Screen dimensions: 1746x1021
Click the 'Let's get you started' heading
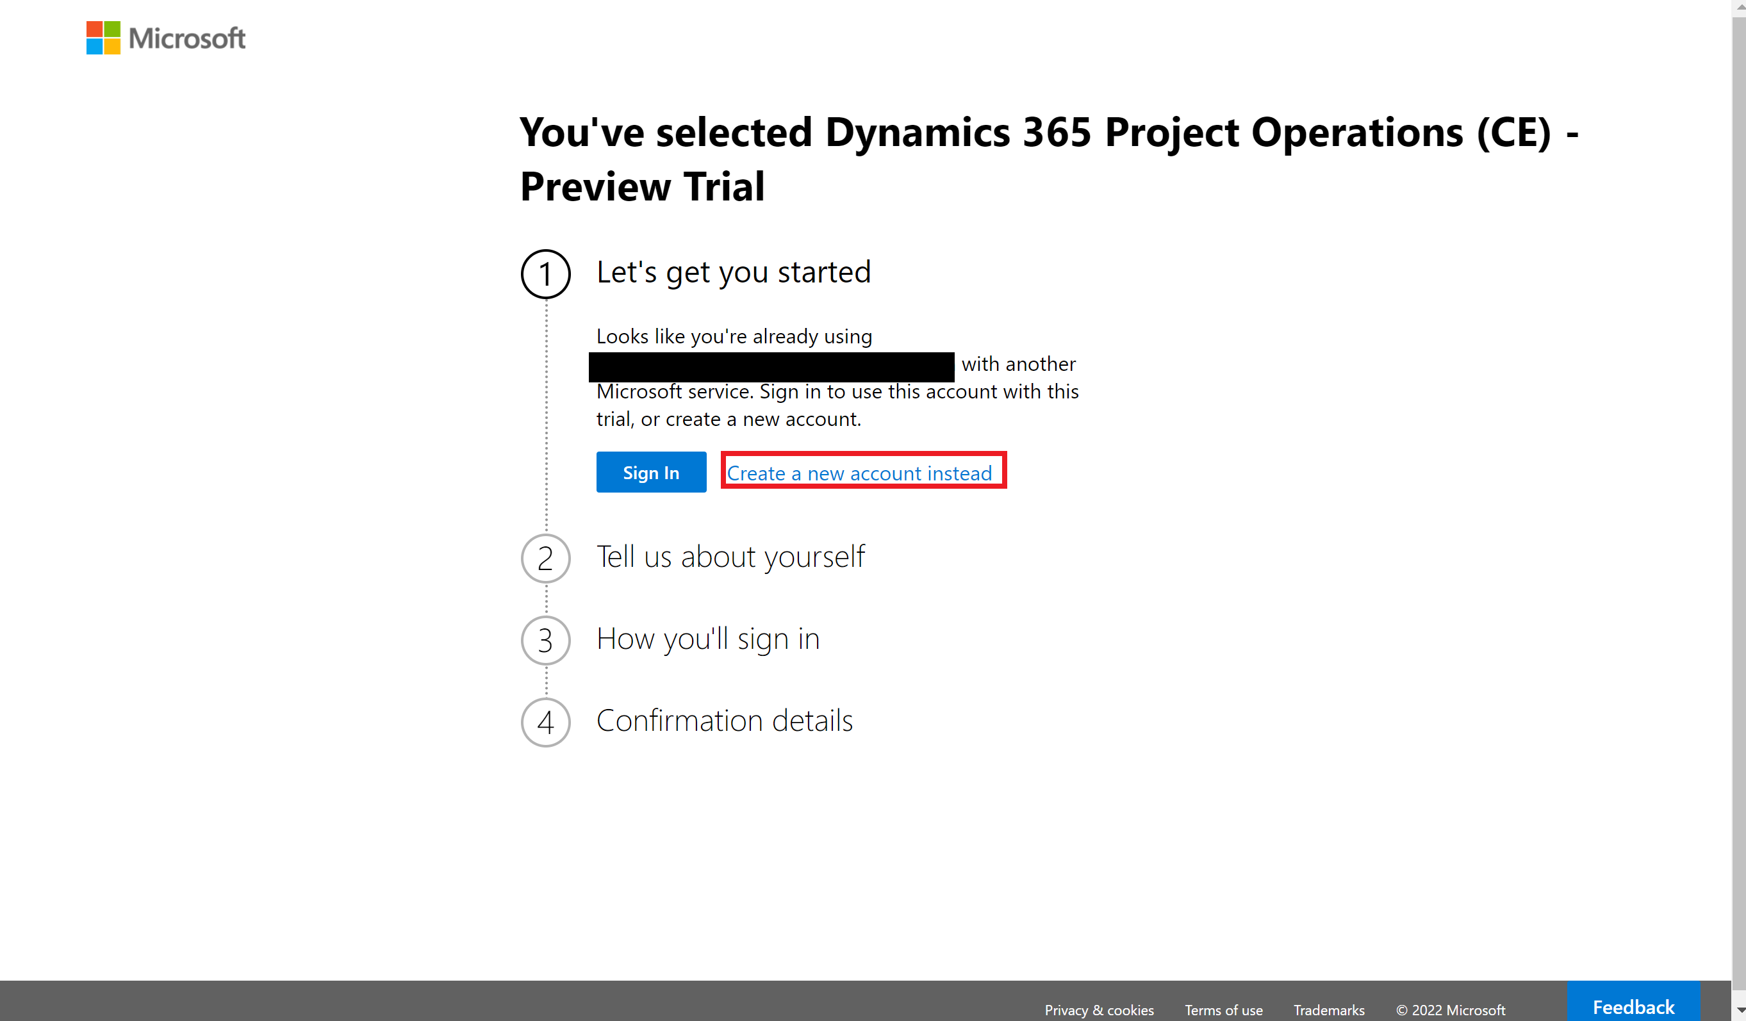pyautogui.click(x=734, y=272)
